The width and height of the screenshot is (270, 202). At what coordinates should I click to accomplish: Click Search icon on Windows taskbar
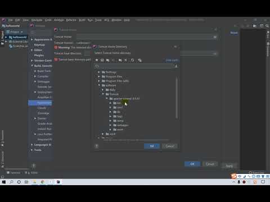(11, 182)
